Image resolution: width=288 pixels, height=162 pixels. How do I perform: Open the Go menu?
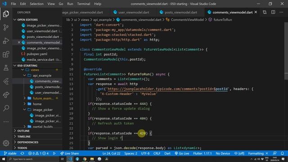[x=61, y=4]
